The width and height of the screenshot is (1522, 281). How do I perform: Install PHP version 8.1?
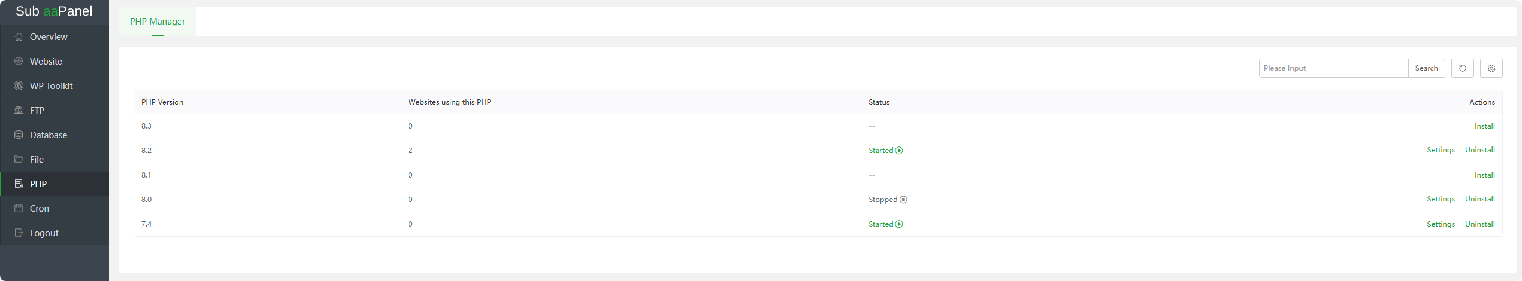tap(1484, 175)
